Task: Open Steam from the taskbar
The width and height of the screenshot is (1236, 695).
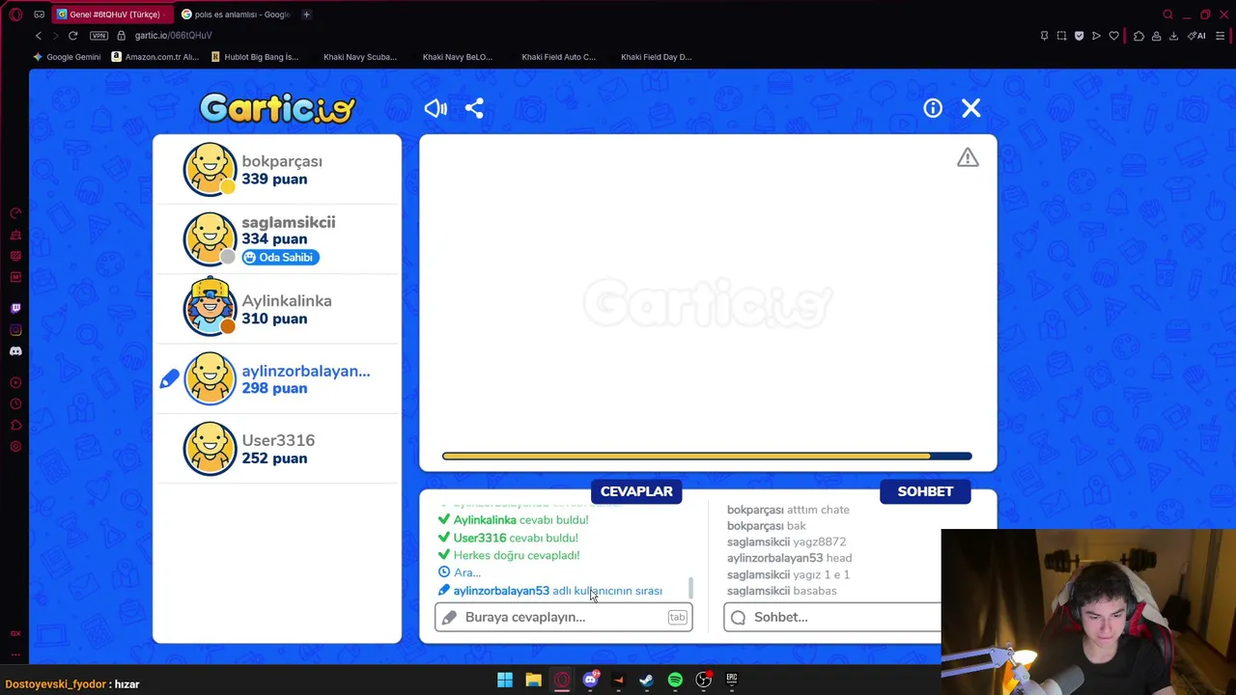Action: [646, 680]
